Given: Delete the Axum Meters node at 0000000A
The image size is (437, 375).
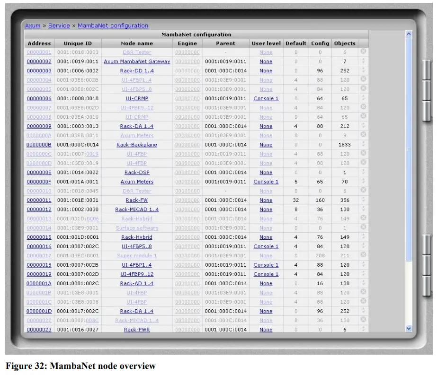Looking at the screenshot, I should pyautogui.click(x=363, y=135).
